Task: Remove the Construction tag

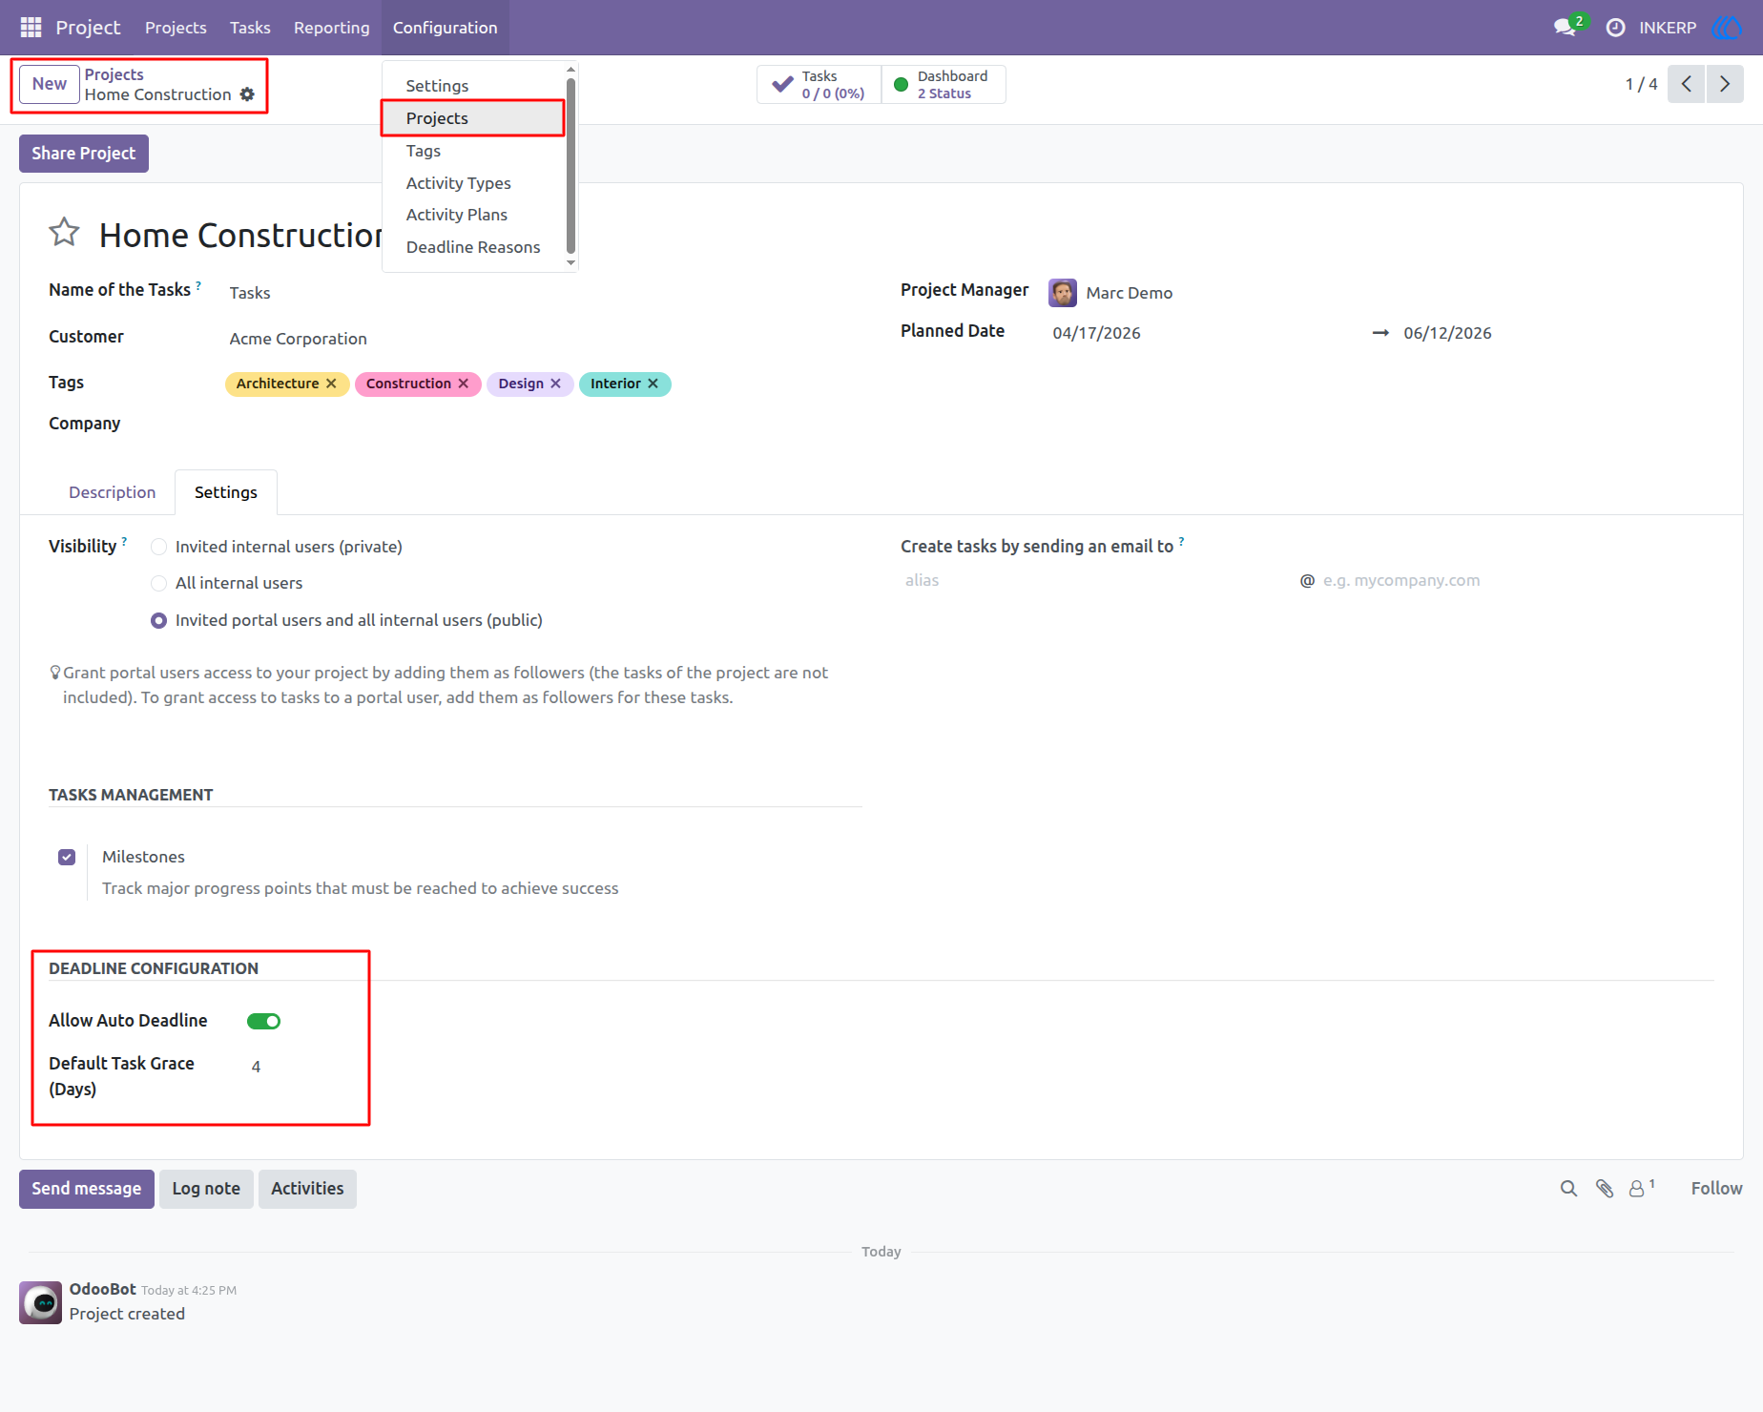Action: click(463, 384)
